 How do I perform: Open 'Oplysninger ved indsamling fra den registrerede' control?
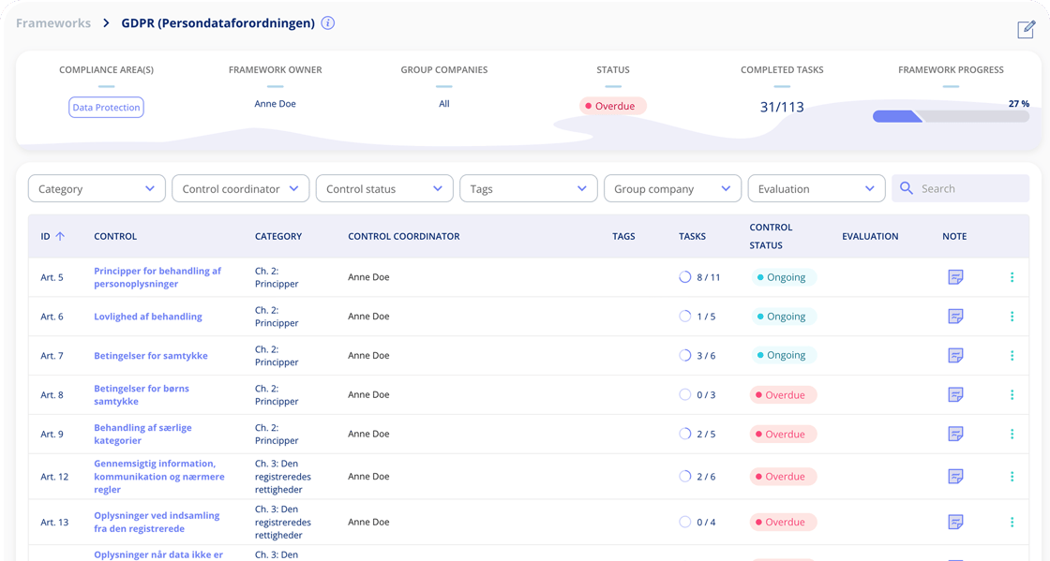[157, 522]
